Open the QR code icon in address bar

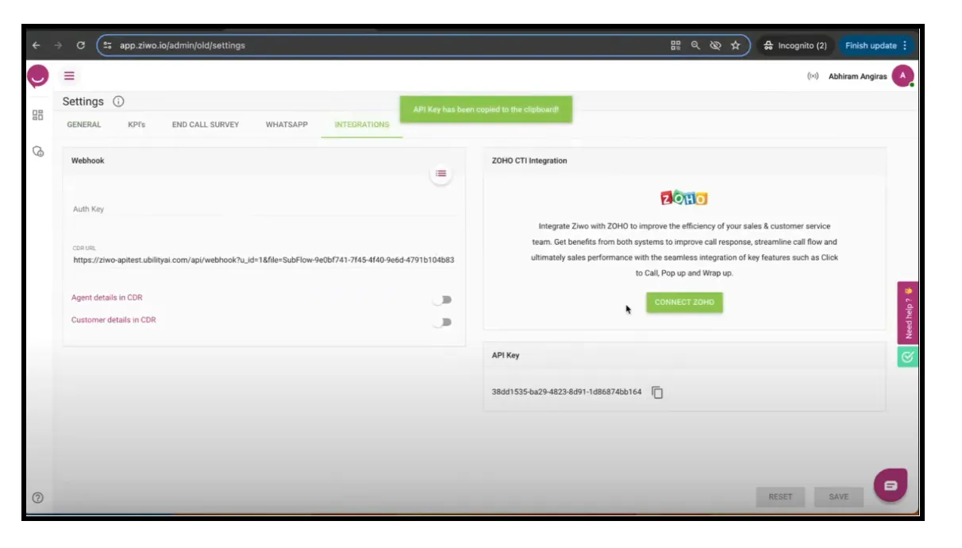pos(675,45)
